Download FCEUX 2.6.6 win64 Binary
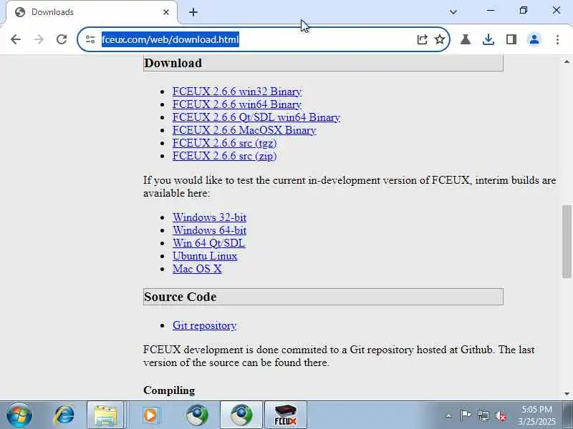Image resolution: width=573 pixels, height=429 pixels. tap(237, 104)
